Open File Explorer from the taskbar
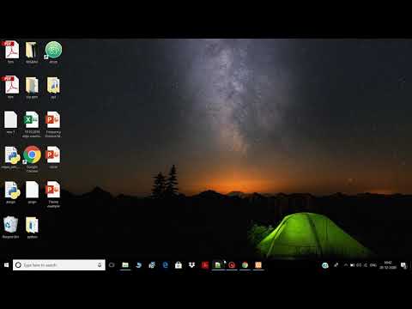Screen dimensions: 412x309 click(x=125, y=265)
